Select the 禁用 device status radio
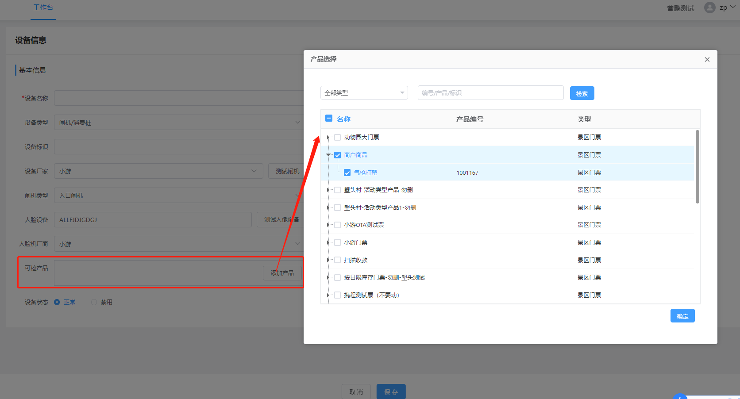 pos(94,302)
